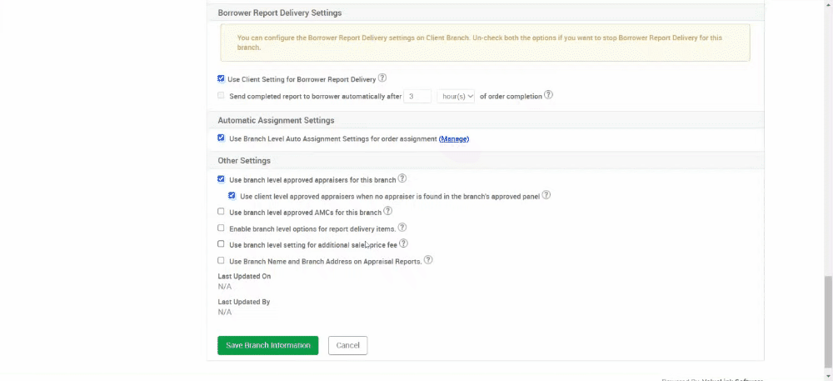The width and height of the screenshot is (833, 381).
Task: Focus the delay hours input field showing 3
Action: point(417,96)
